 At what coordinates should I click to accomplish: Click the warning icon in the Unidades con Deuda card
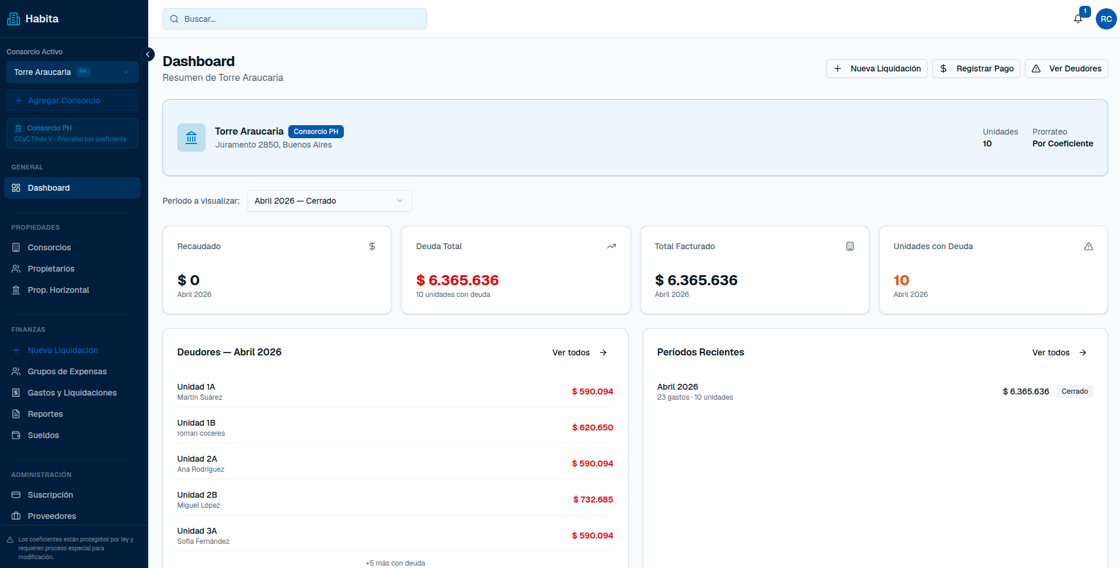pos(1089,246)
